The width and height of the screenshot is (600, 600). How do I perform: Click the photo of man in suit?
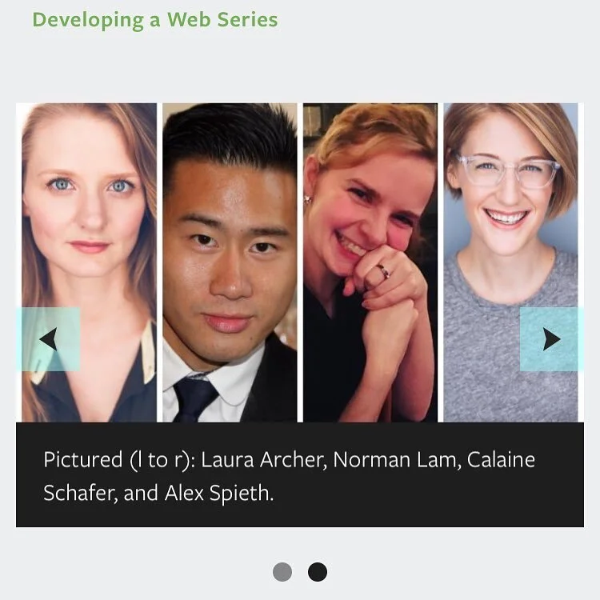coord(230,262)
